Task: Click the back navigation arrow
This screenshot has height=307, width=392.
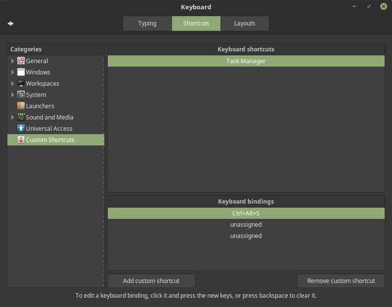Action: (x=10, y=23)
